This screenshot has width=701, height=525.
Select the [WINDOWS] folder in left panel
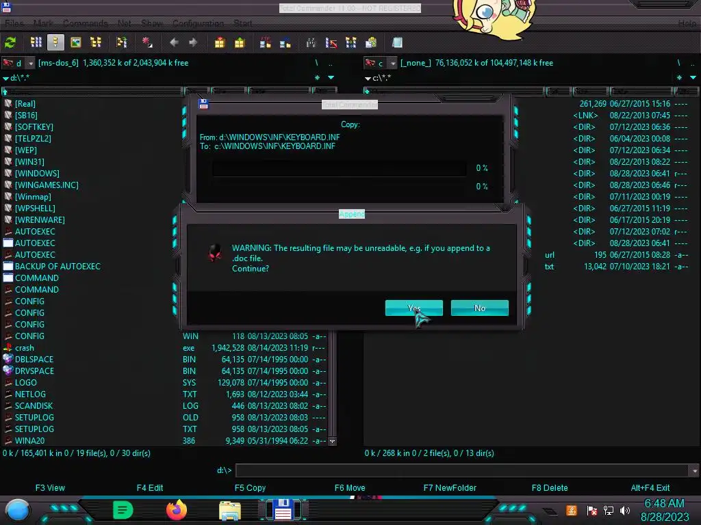click(37, 173)
